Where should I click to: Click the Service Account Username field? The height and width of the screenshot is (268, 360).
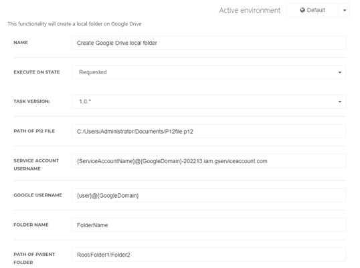[209, 161]
